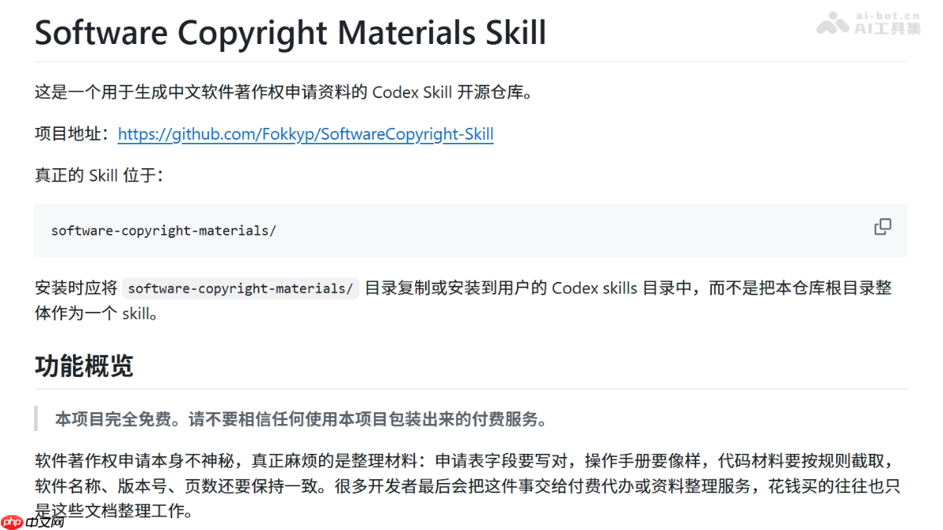
Task: Click the text 体作为一个 skill。
Action: [x=96, y=314]
